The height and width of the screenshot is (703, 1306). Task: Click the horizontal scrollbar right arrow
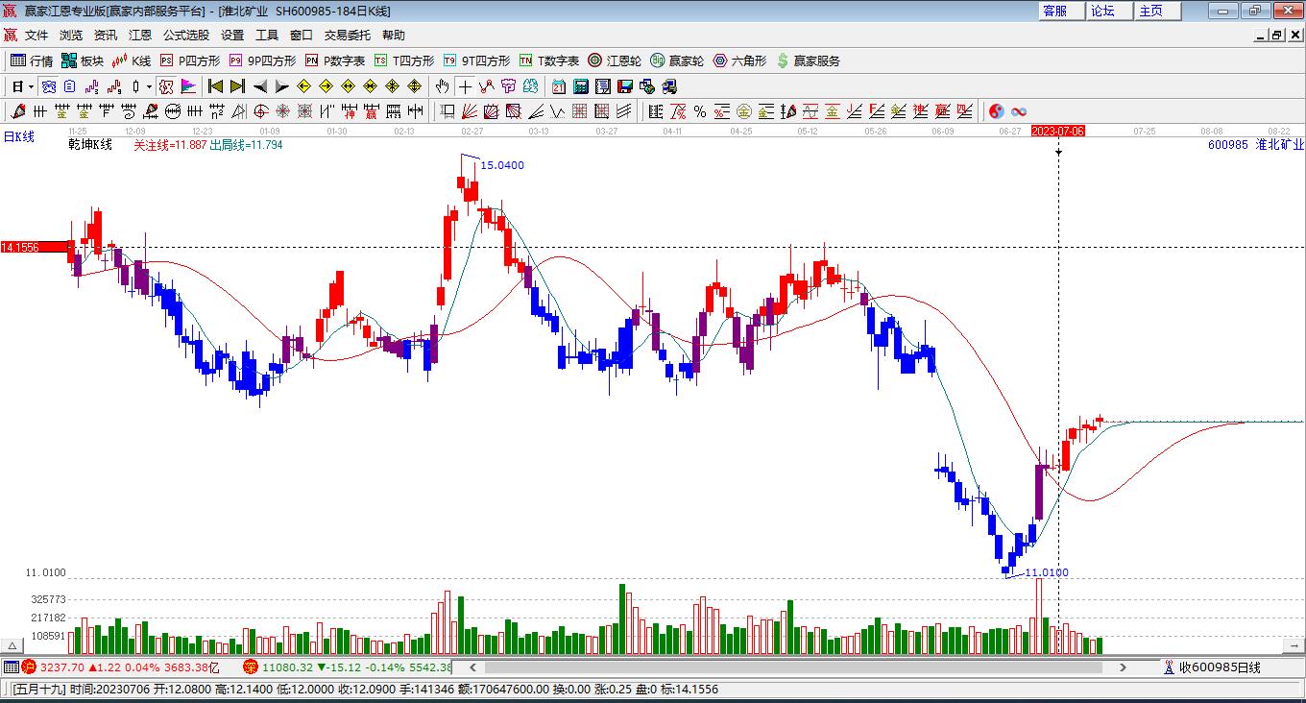coord(1123,667)
